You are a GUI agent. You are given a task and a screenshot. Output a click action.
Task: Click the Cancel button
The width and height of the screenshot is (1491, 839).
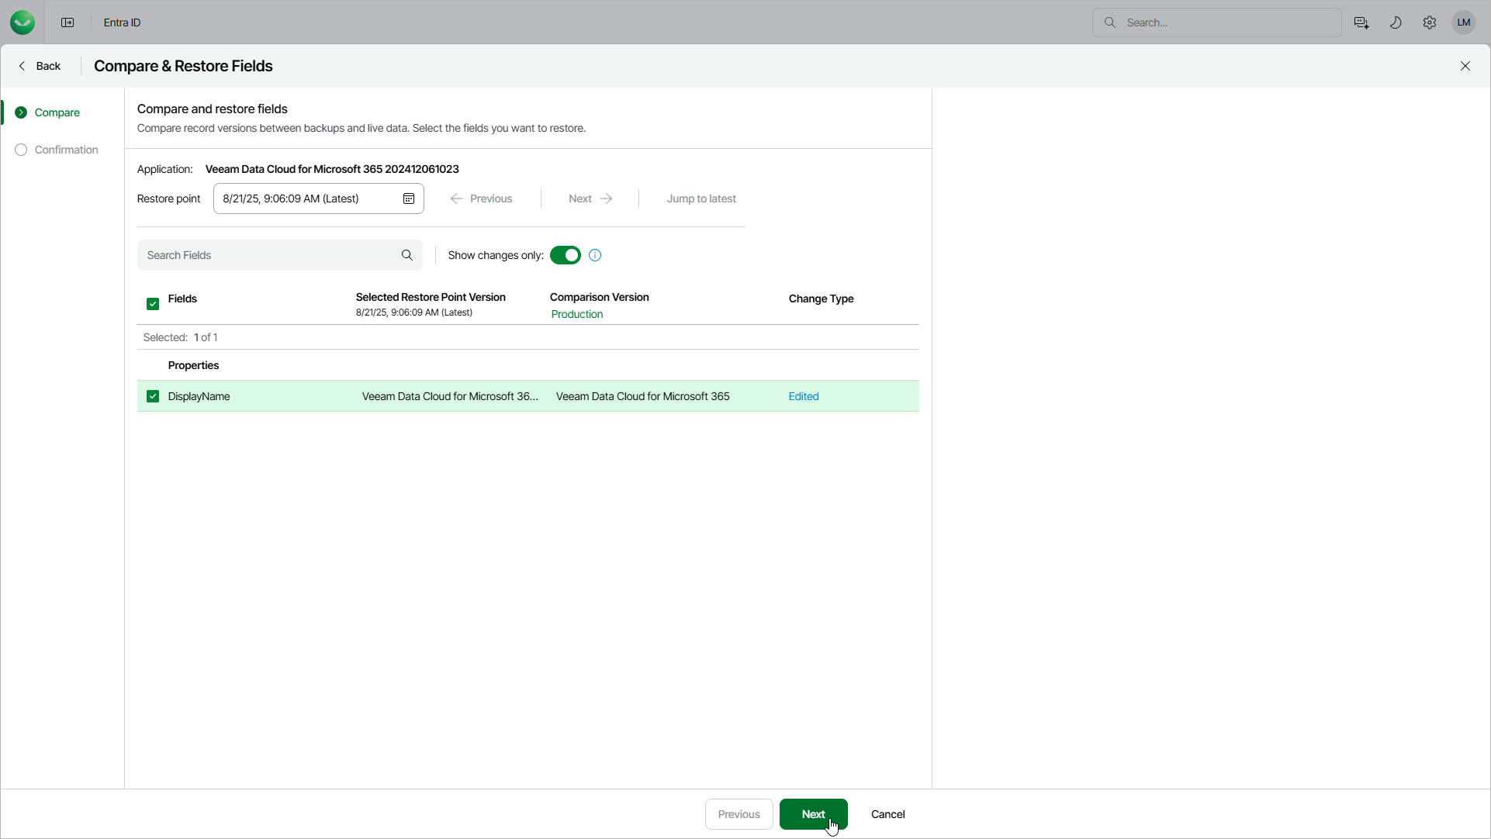(x=887, y=814)
